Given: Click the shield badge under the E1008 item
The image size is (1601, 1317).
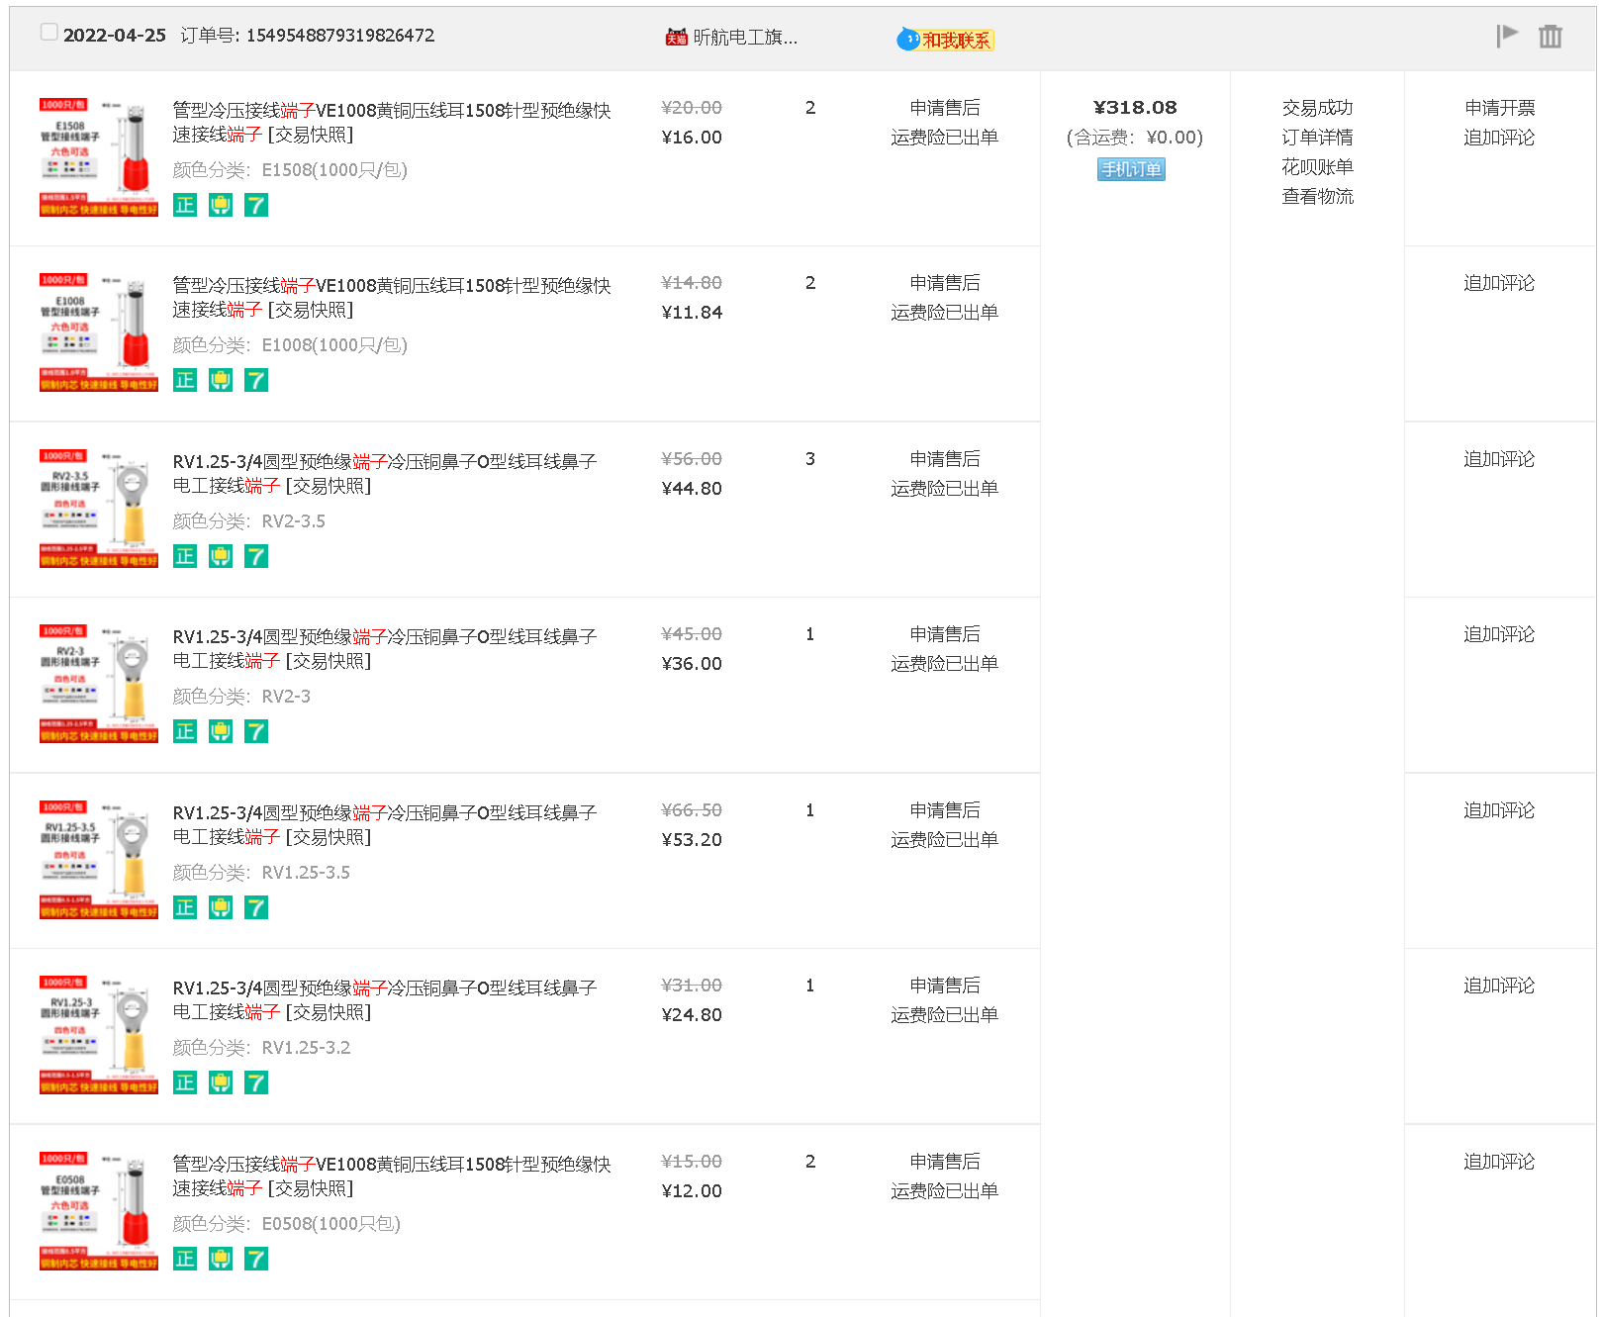Looking at the screenshot, I should tap(221, 380).
